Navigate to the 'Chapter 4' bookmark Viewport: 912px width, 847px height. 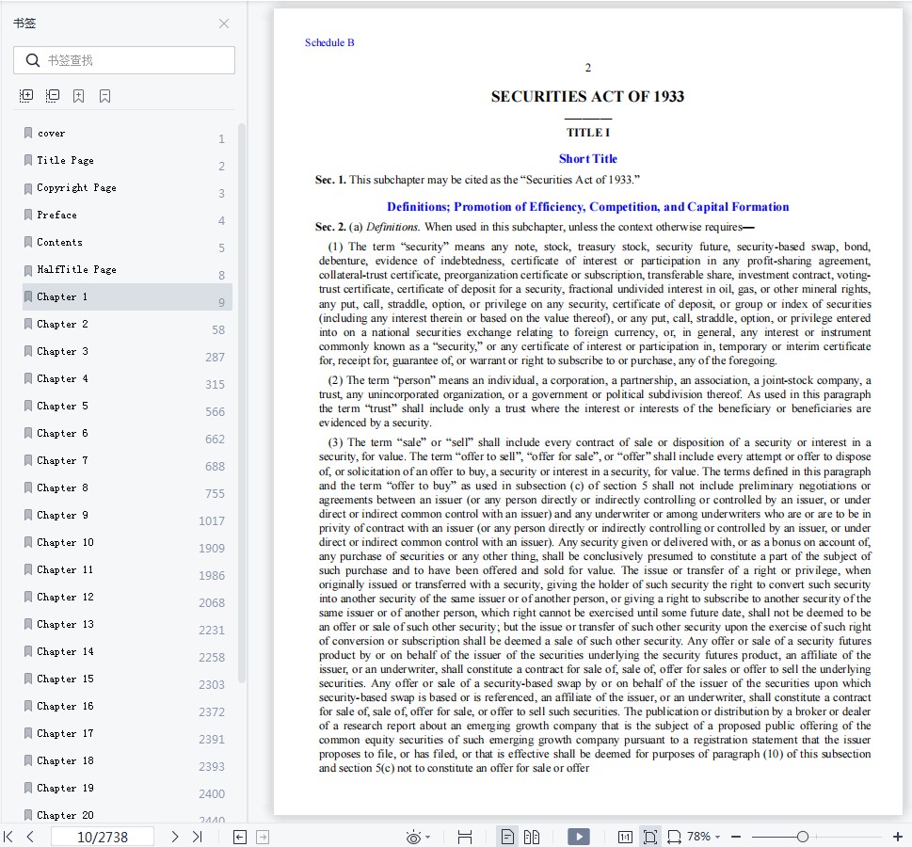coord(127,378)
